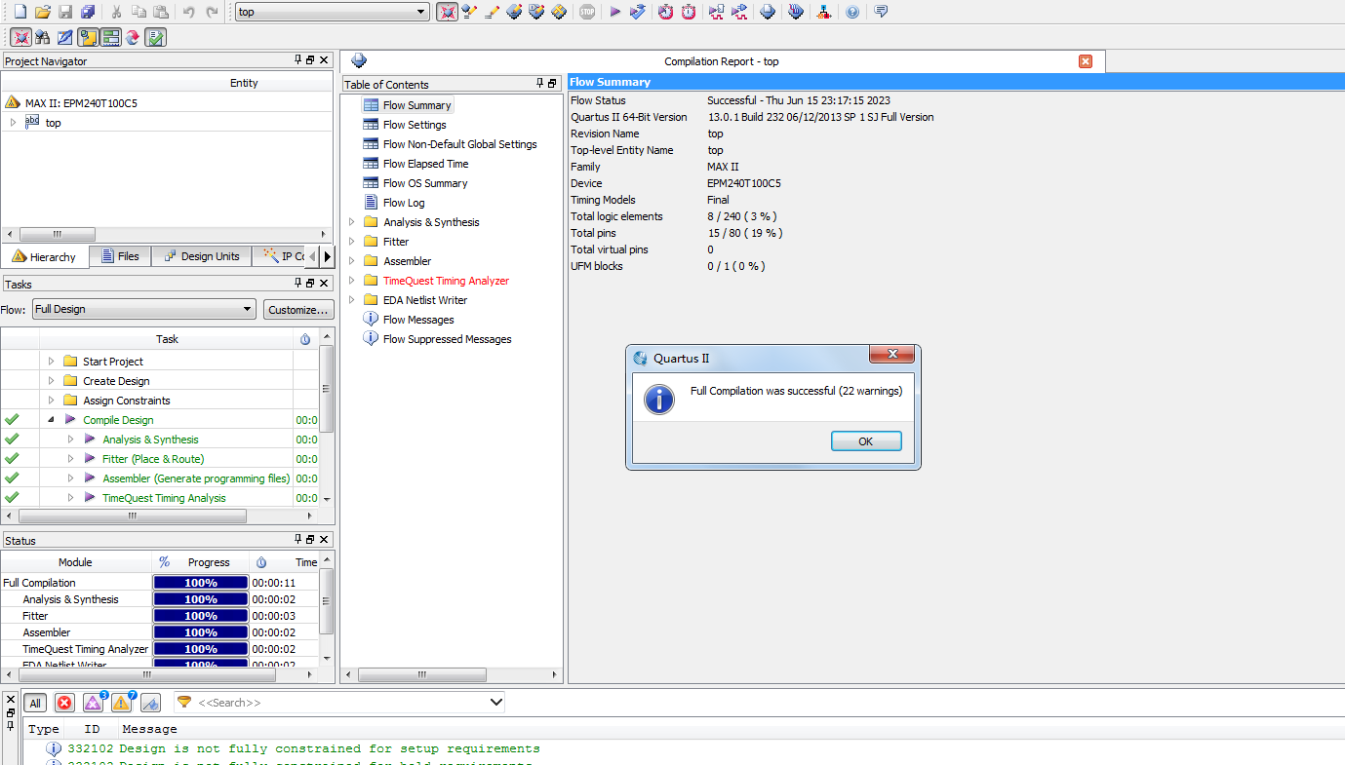Image resolution: width=1345 pixels, height=765 pixels.
Task: Click the Customize... button in Tasks
Action: pos(298,309)
